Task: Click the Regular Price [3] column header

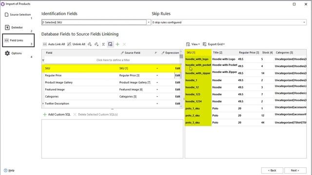Action: coord(249,52)
